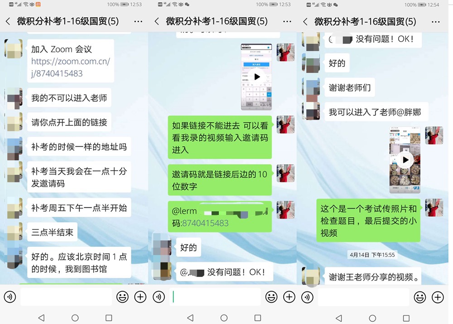Play the video above the 考试传照片 message
The image size is (453, 324).
click(x=405, y=160)
